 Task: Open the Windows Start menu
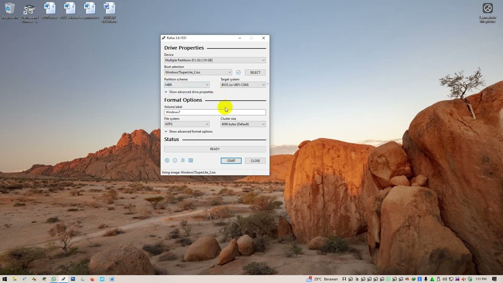tap(5, 279)
